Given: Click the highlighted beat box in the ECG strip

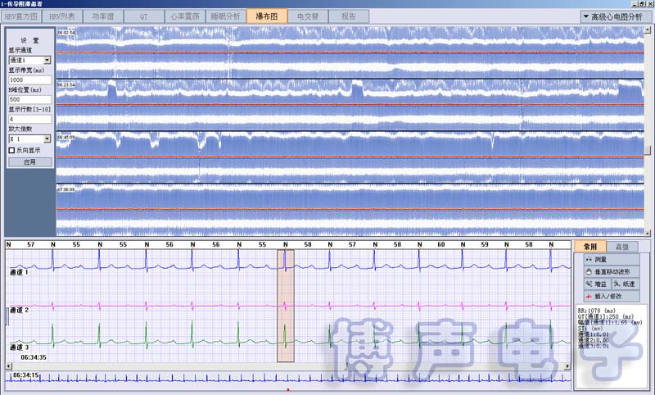Looking at the screenshot, I should point(286,306).
